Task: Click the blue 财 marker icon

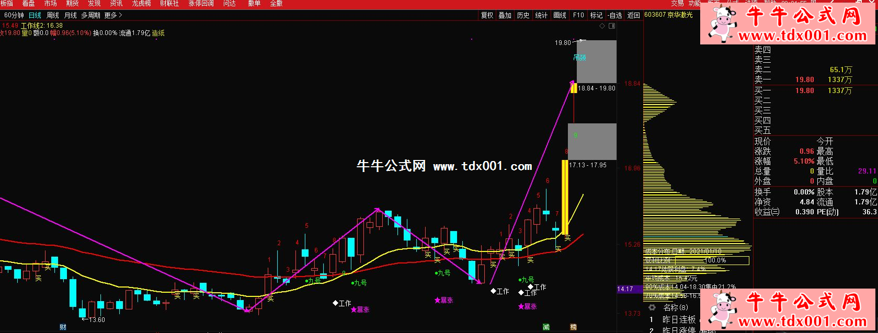Action: 63,327
